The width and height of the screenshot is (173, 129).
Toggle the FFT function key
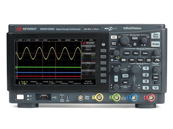click(125, 76)
